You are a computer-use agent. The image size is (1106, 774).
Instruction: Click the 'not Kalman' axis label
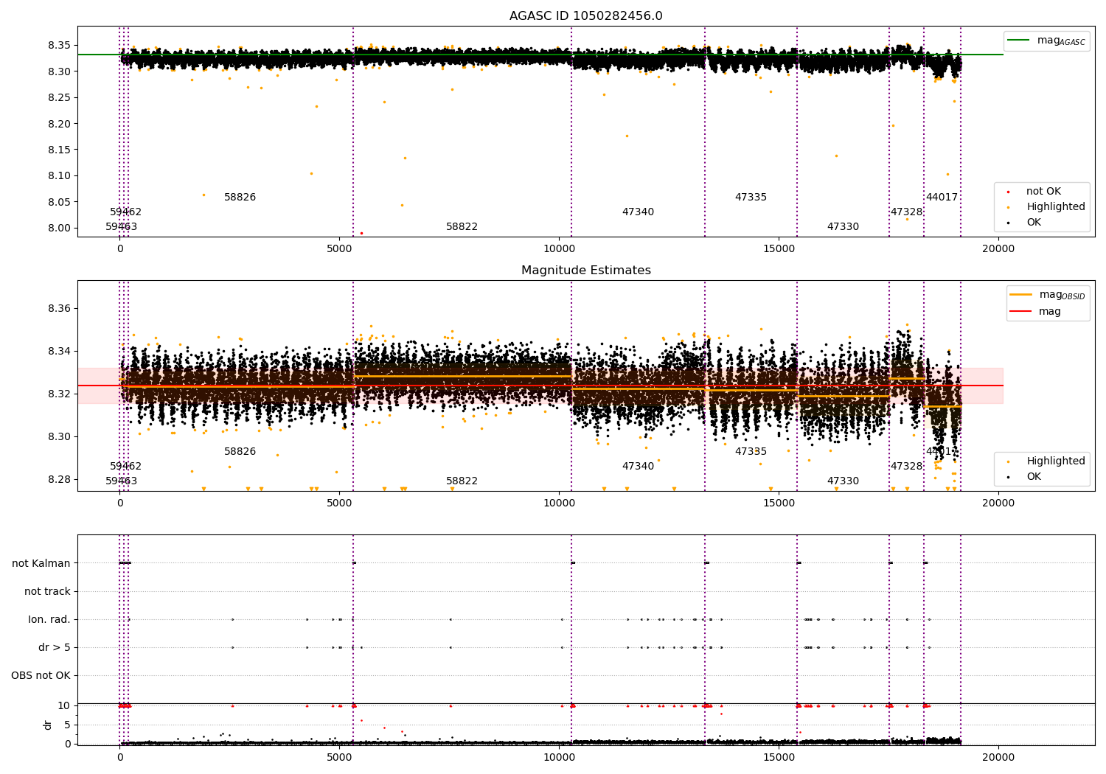point(41,563)
